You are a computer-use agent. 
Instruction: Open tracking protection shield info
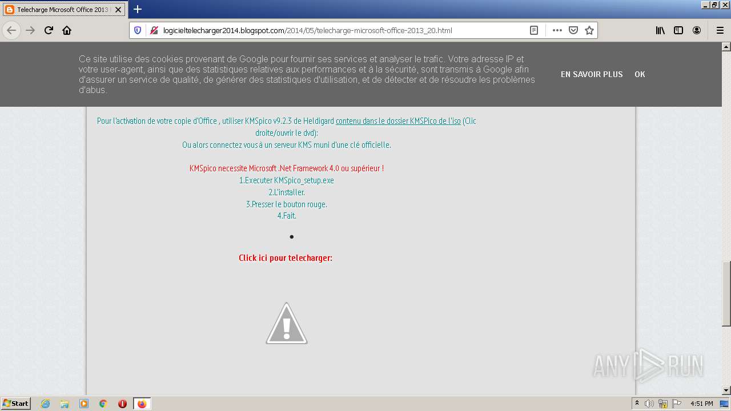pos(138,30)
